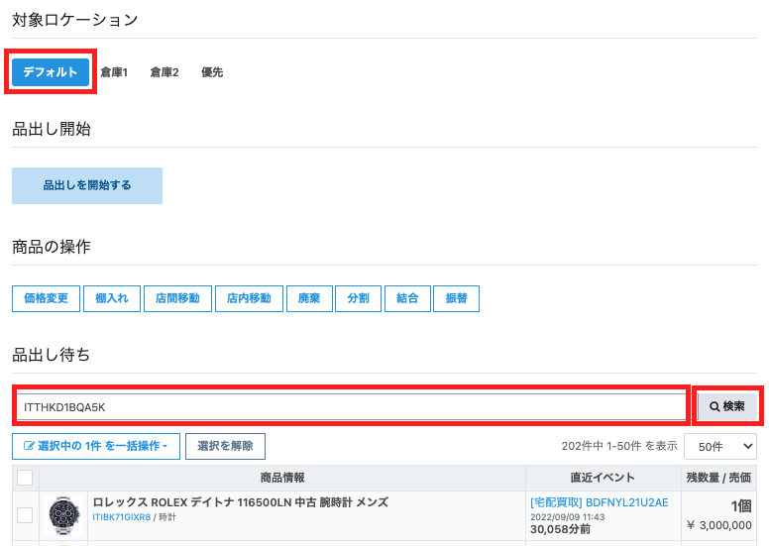This screenshot has width=769, height=546.
Task: Click the magnifier 検索 button
Action: click(x=727, y=406)
